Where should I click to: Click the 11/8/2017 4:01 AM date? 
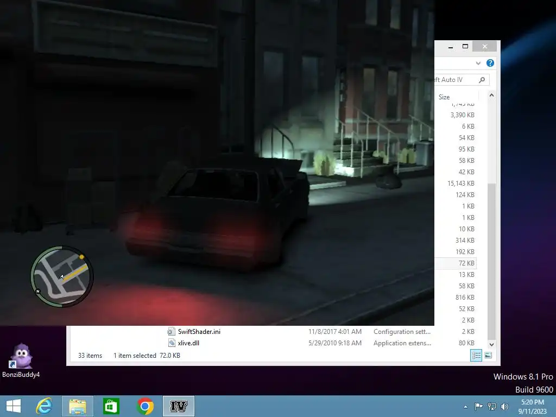coord(334,332)
